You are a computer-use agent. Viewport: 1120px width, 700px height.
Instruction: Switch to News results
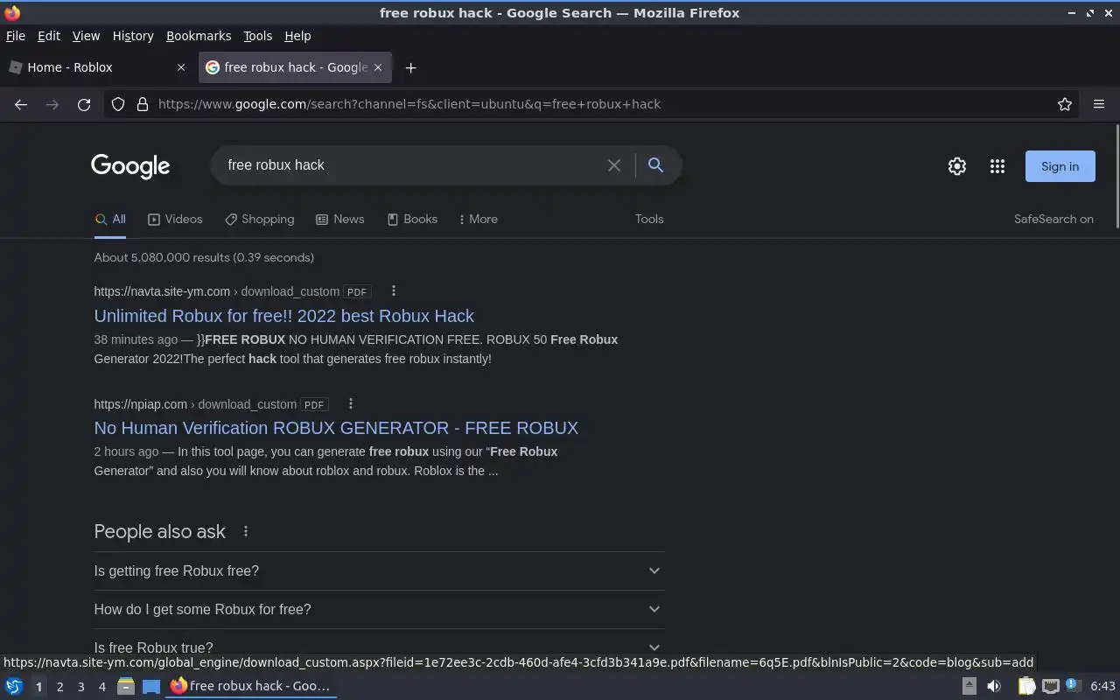tap(339, 220)
